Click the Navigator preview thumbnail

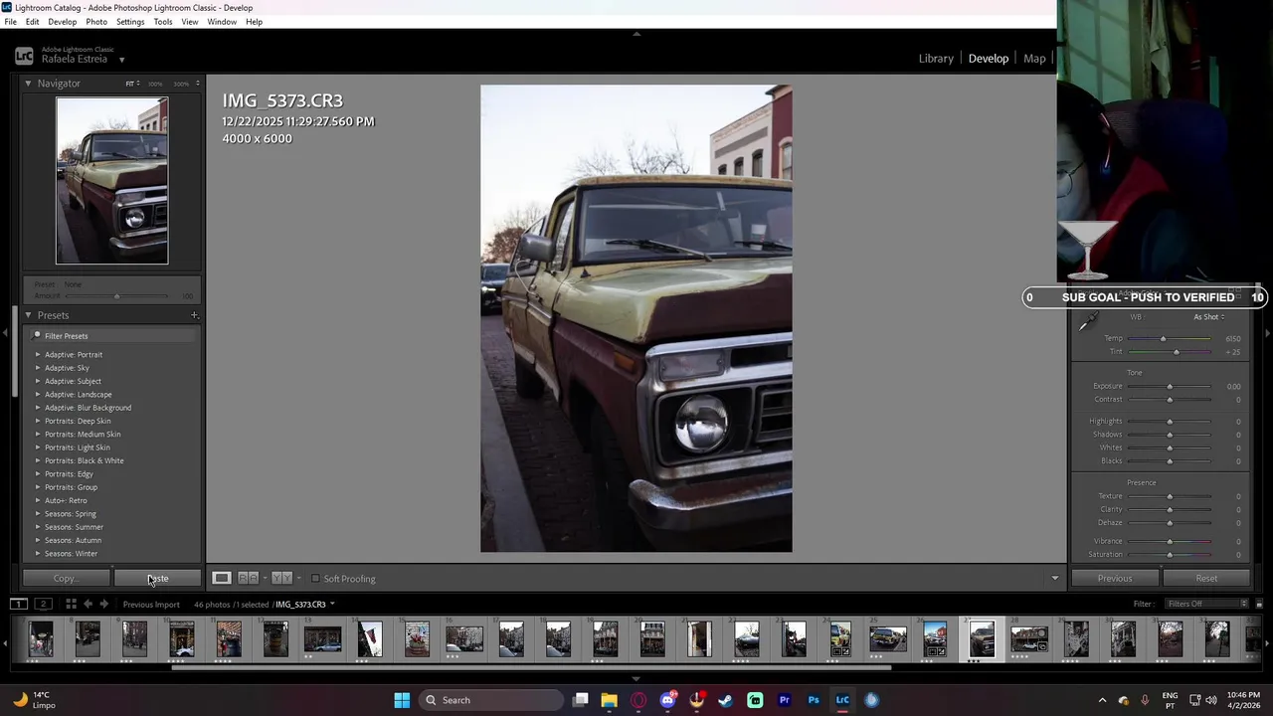[x=111, y=180]
